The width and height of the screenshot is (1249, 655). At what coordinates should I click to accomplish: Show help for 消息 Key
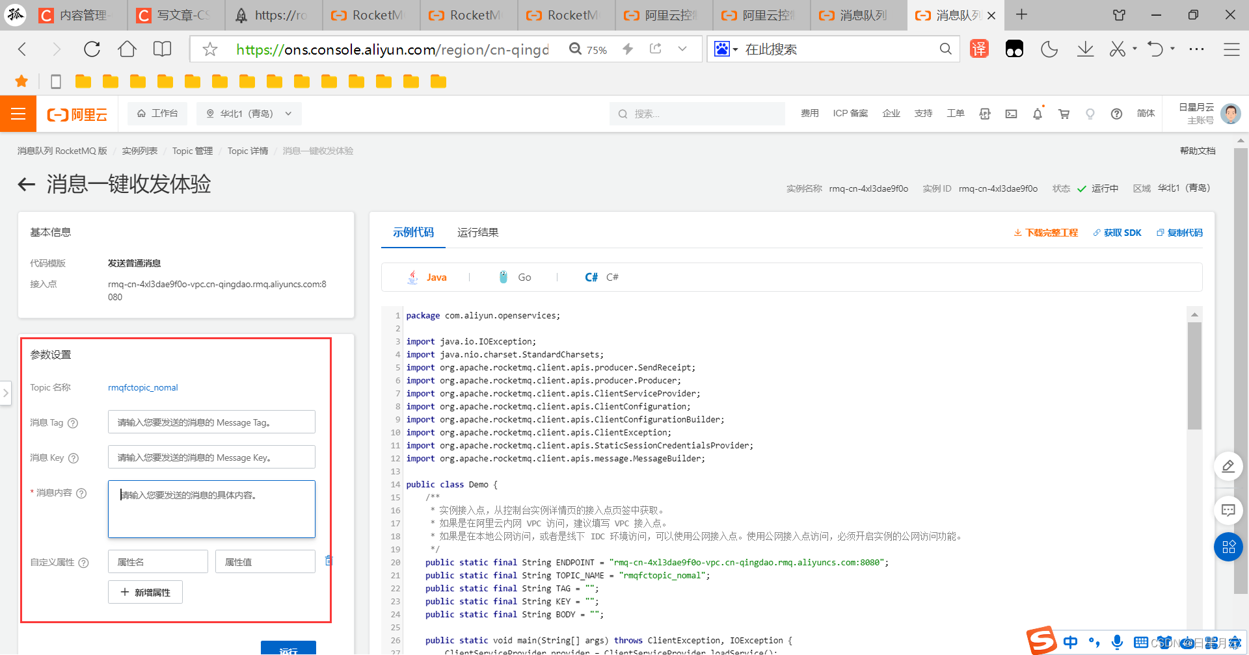[74, 458]
